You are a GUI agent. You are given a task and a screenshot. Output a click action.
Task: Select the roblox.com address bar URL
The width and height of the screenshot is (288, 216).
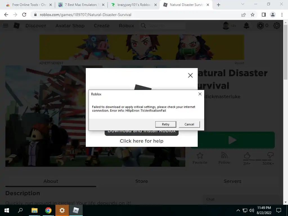[x=85, y=15]
